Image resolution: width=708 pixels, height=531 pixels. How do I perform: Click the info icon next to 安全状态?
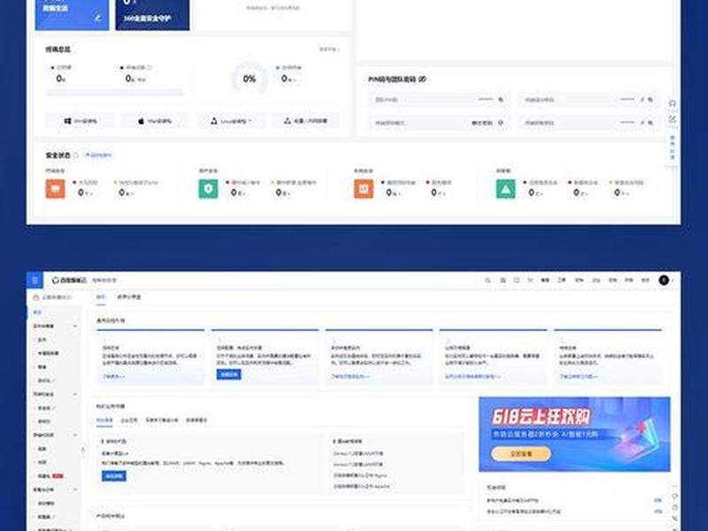click(75, 156)
